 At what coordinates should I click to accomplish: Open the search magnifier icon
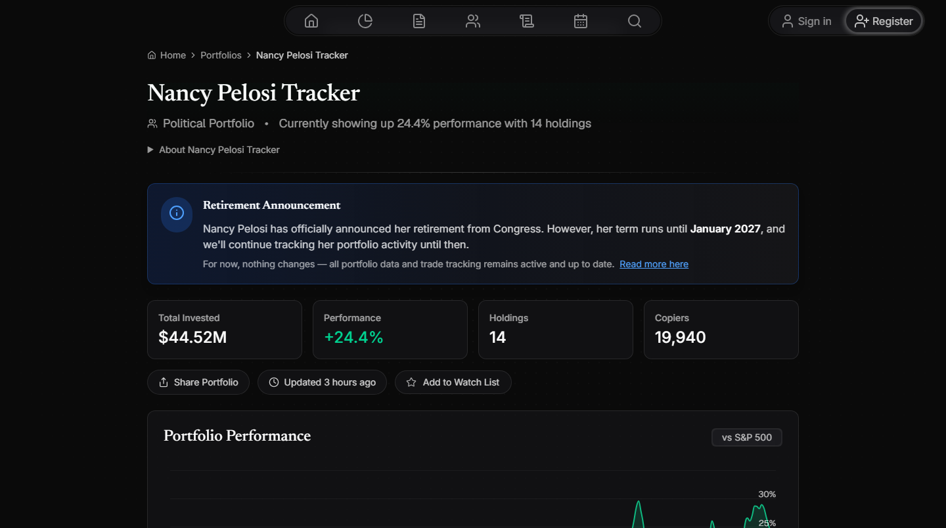635,21
